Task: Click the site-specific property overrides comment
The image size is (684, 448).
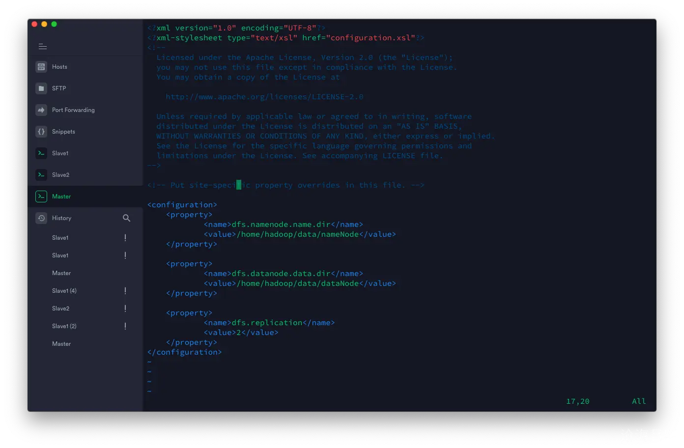Action: 286,185
